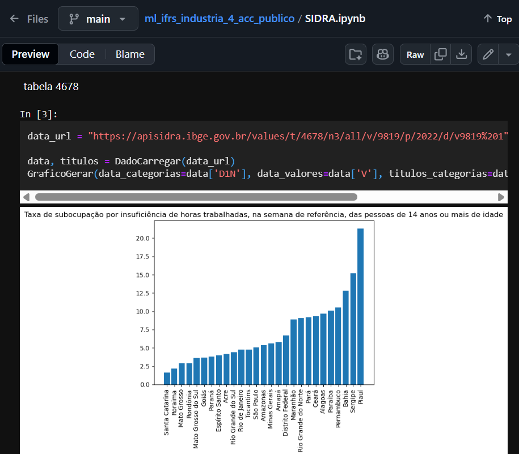Download the raw file icon
Screen dimensions: 519x454
click(462, 54)
